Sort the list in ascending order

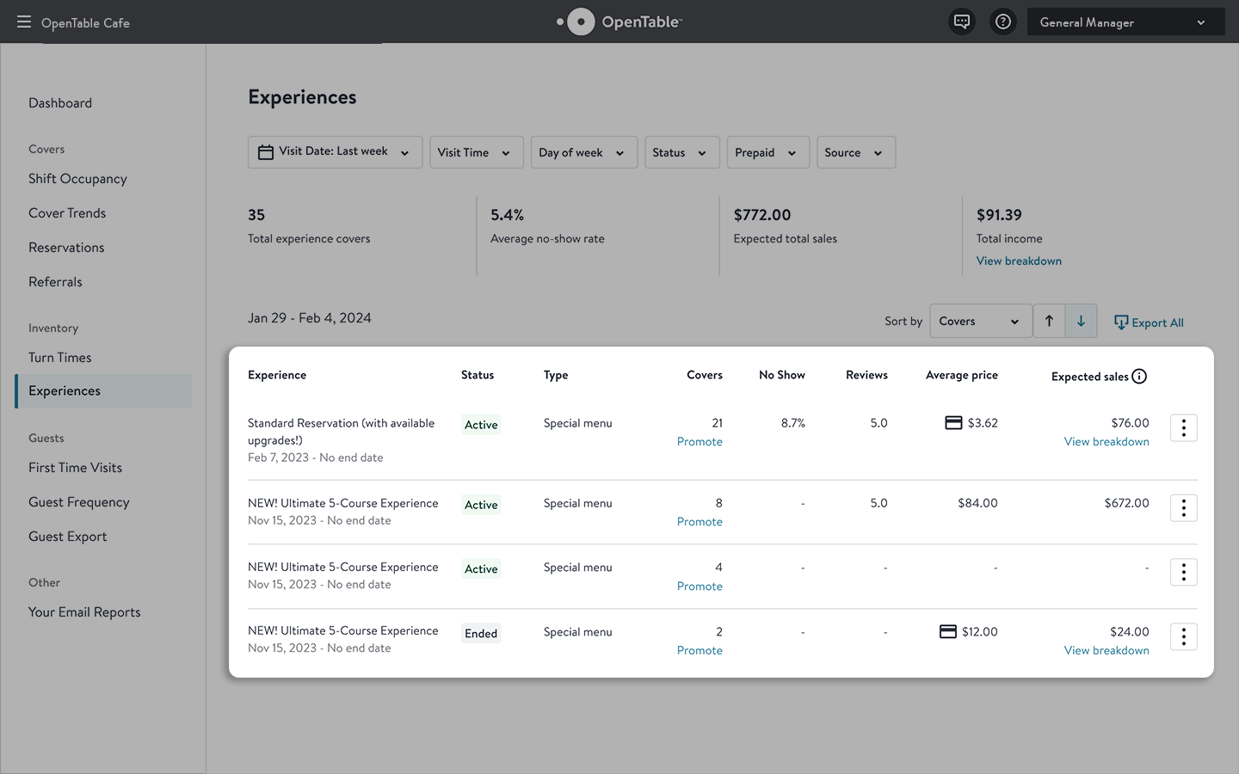coord(1049,321)
